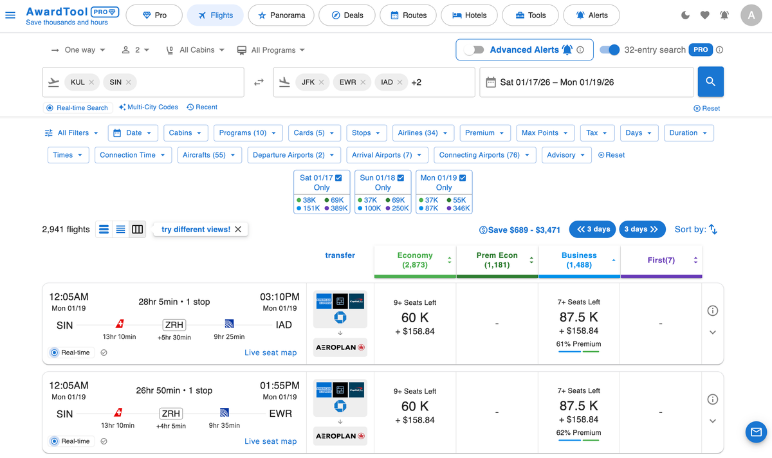This screenshot has width=772, height=458.
Task: Click the "3 days »" button
Action: click(x=642, y=229)
